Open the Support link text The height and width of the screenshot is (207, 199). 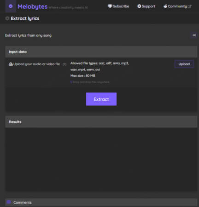(x=148, y=6)
